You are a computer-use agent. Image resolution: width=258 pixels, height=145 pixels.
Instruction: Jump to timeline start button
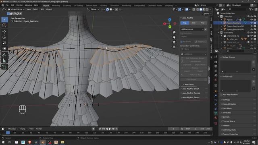[x=100, y=129]
